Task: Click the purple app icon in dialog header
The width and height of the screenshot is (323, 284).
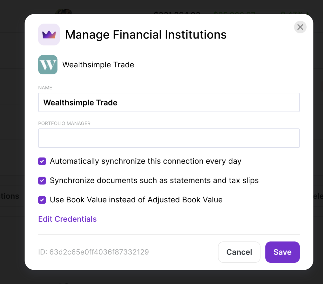Action: pos(49,35)
